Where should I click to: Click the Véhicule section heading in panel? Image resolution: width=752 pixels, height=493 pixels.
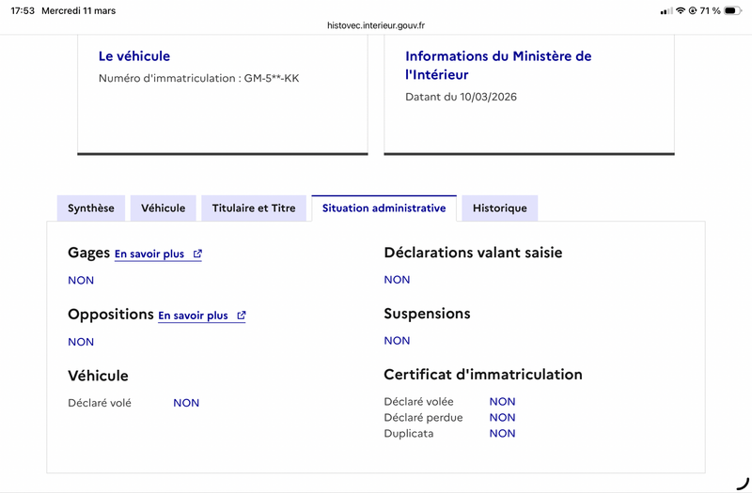point(98,376)
